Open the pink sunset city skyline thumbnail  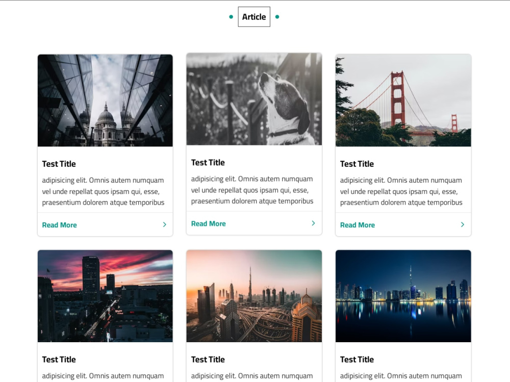coord(105,296)
